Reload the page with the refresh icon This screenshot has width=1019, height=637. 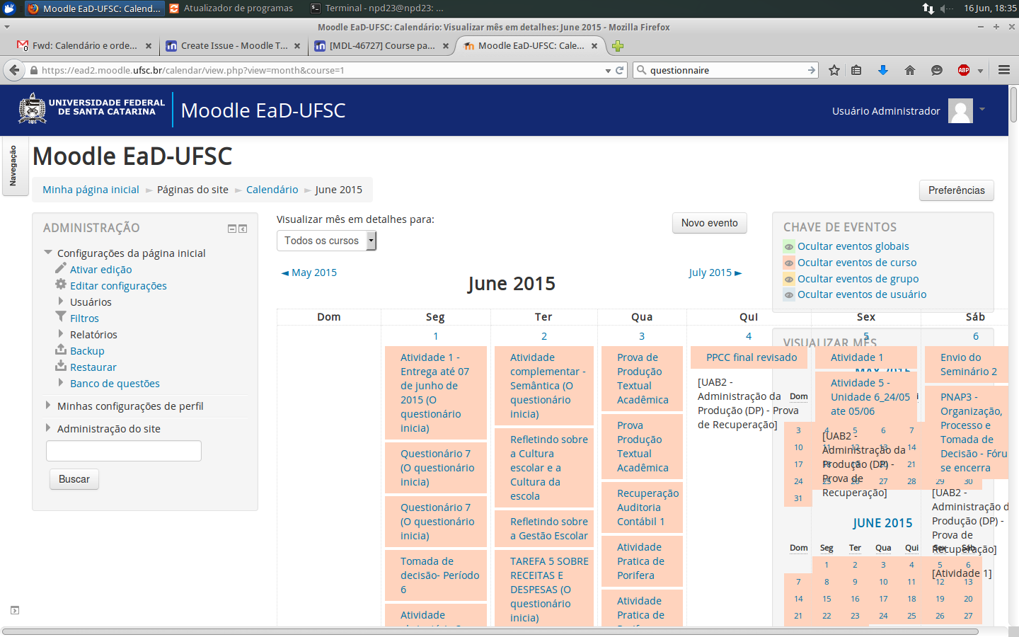[x=620, y=70]
